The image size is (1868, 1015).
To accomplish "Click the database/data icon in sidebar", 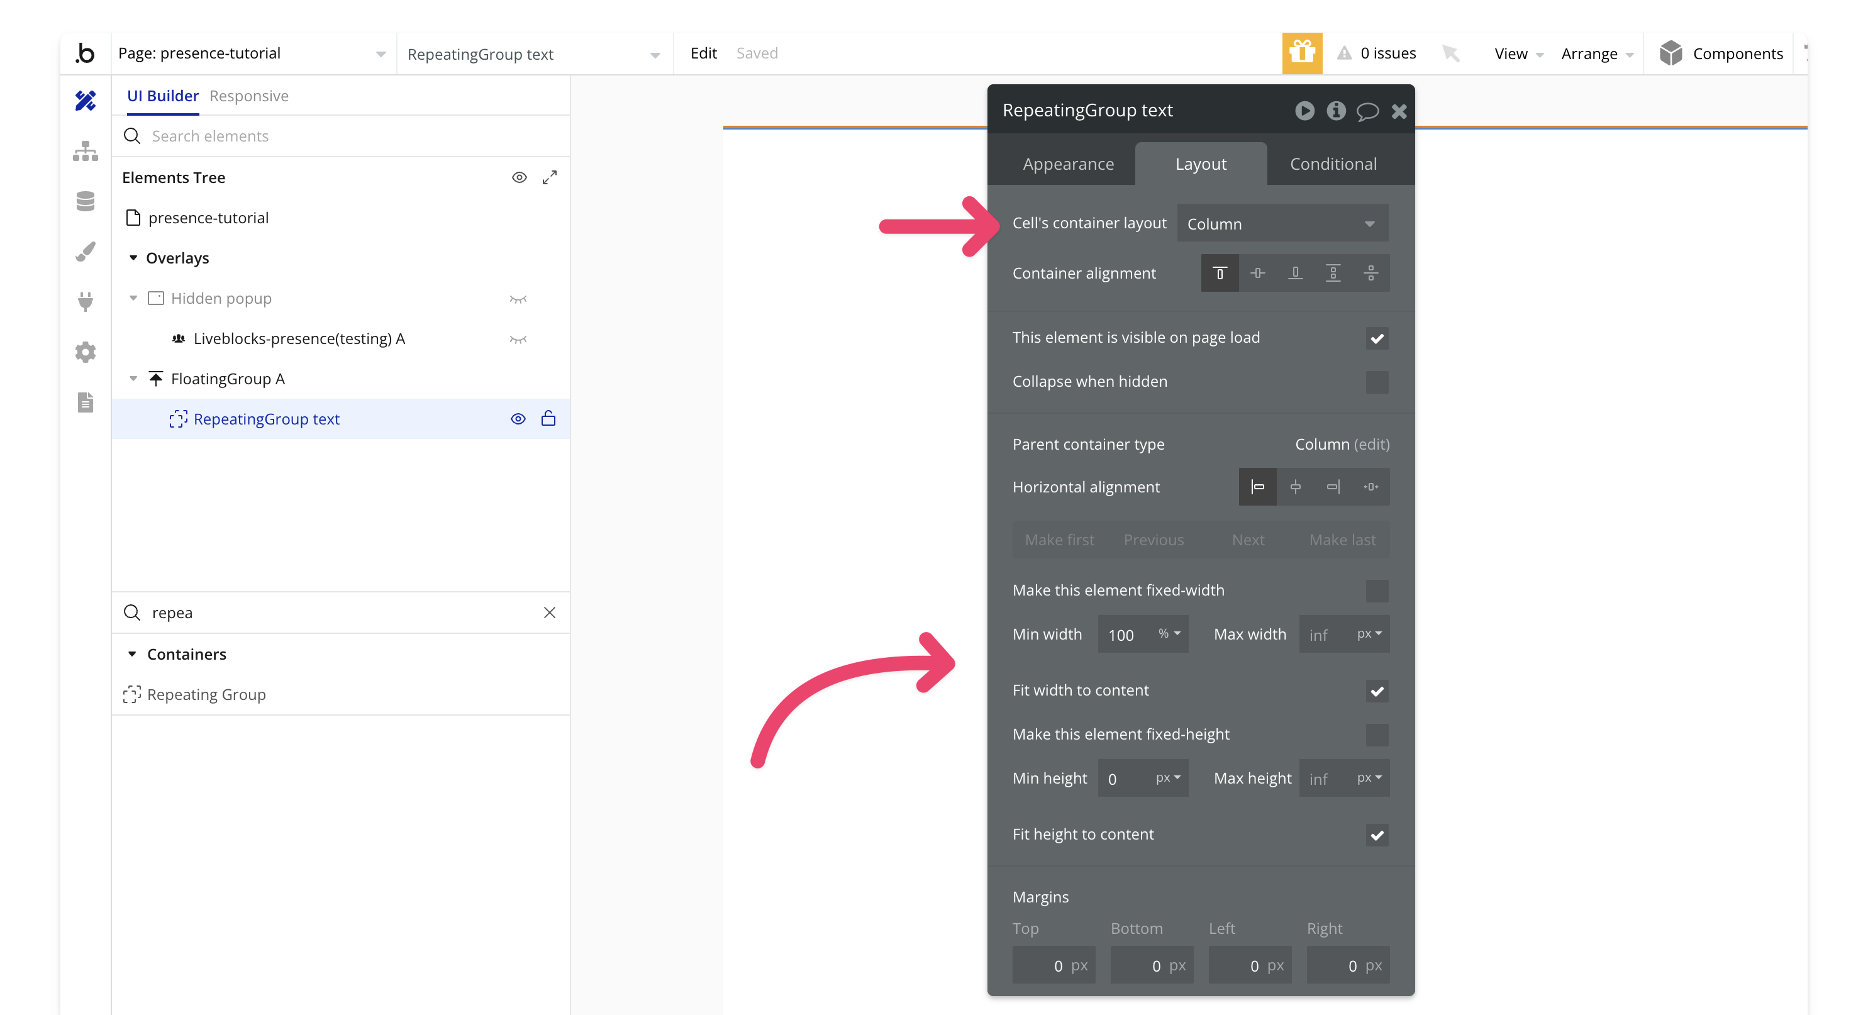I will tap(85, 200).
